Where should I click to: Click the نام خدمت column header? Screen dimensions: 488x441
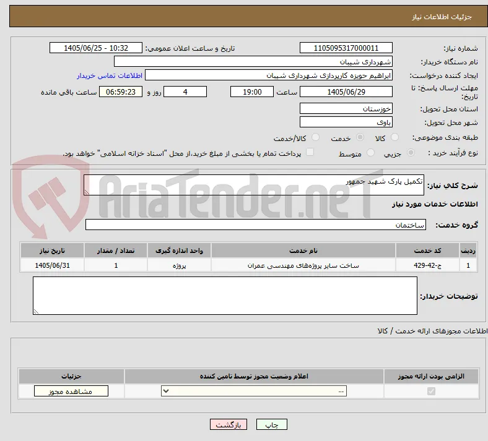click(x=303, y=250)
